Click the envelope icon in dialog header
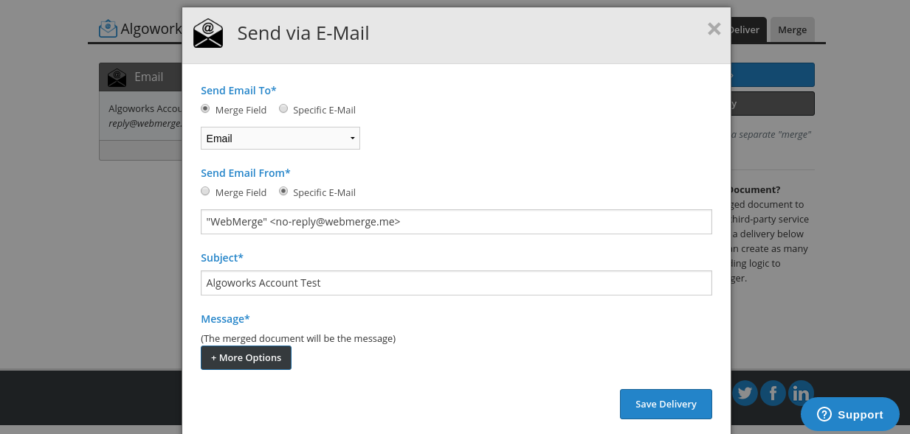Image resolution: width=910 pixels, height=434 pixels. 208,33
